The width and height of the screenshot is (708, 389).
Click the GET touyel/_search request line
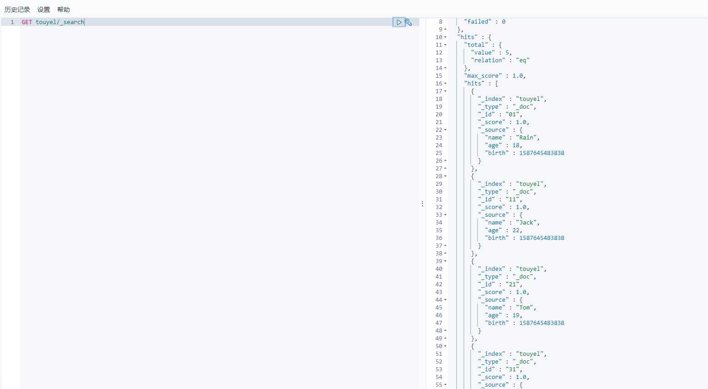pyautogui.click(x=53, y=22)
